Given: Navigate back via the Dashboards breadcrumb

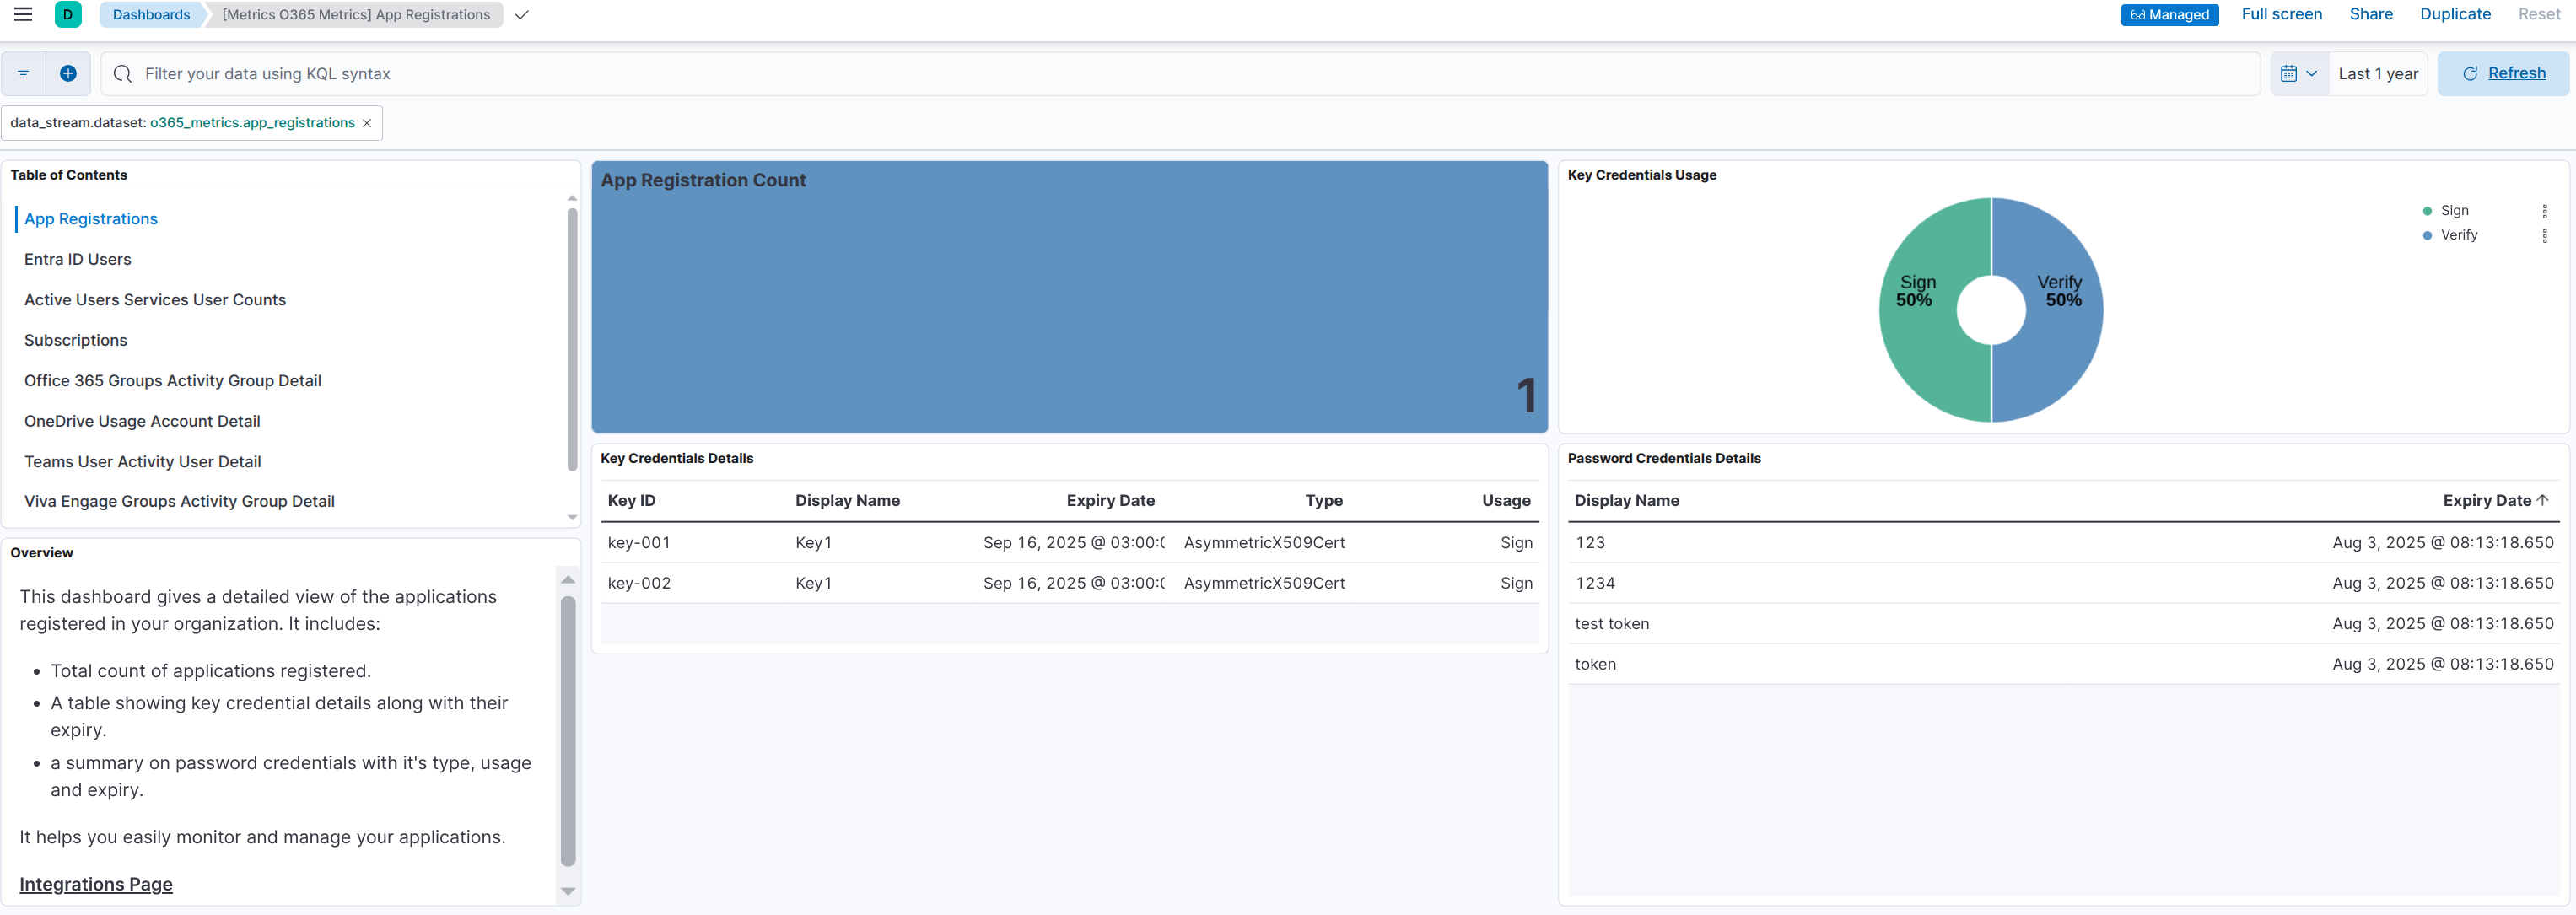Looking at the screenshot, I should tap(150, 14).
